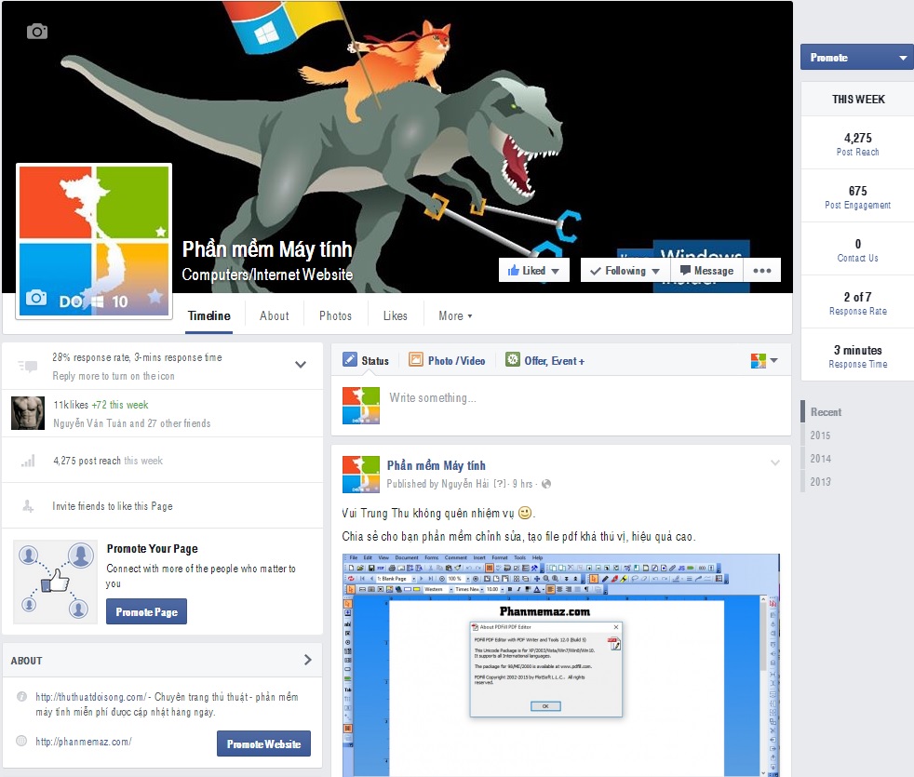Viewport: 914px width, 777px height.
Task: Click the Promote Page button
Action: pyautogui.click(x=146, y=611)
